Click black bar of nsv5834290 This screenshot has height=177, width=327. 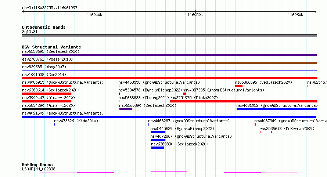coord(47,109)
